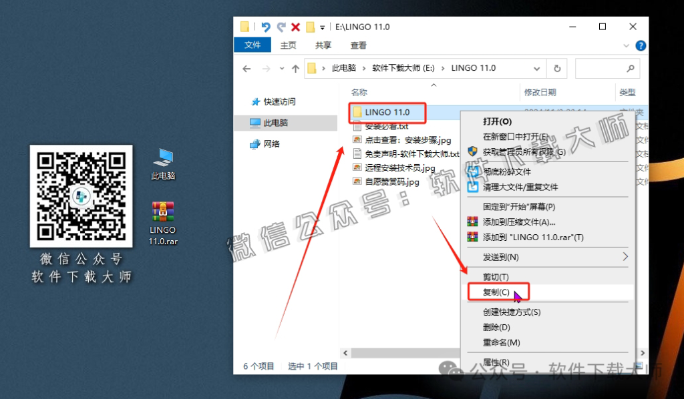The image size is (684, 399).
Task: Click inside the search box
Action: tap(605, 67)
